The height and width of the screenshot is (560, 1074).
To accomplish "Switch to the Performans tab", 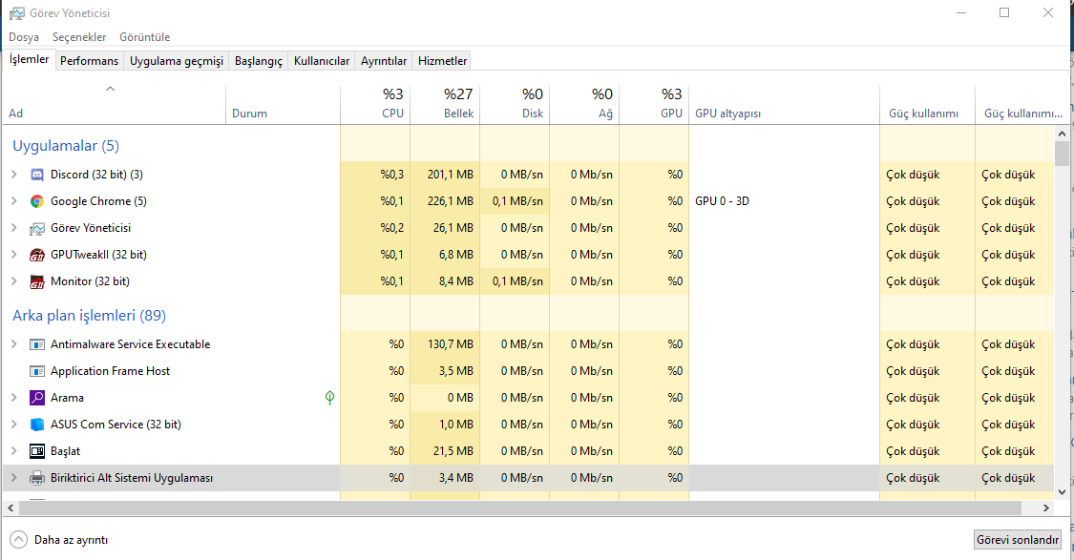I will tap(90, 61).
